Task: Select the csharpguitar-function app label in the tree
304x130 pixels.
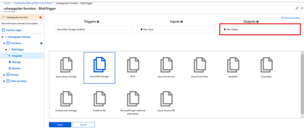Action: (19, 37)
